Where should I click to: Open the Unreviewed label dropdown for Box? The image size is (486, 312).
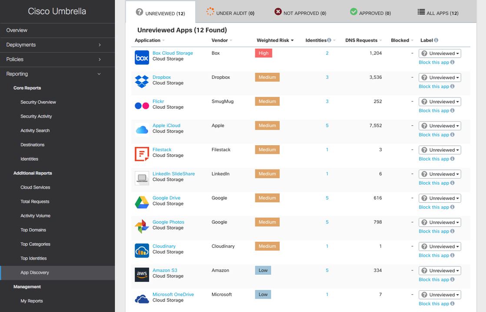(440, 53)
